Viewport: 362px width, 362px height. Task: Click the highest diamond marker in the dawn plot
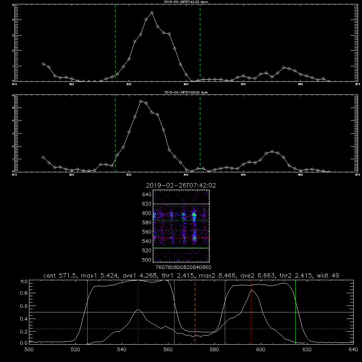[x=152, y=12]
